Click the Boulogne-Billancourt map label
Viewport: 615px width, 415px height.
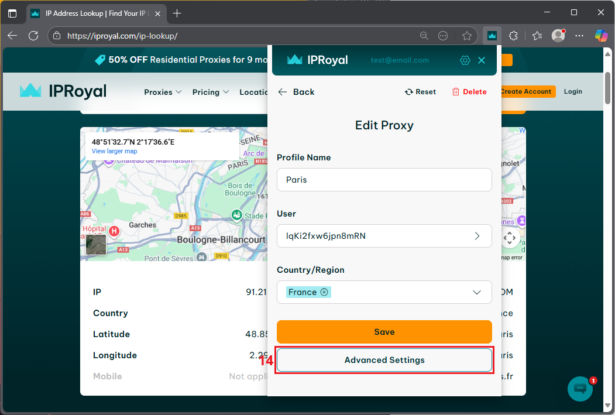click(221, 239)
